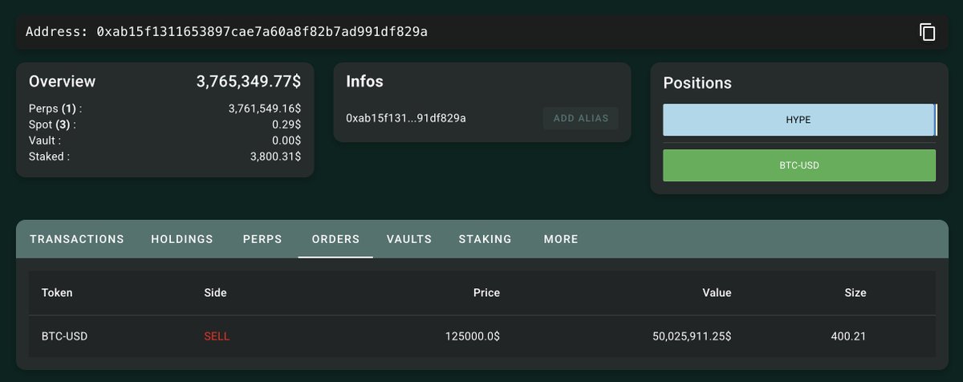Viewport: 963px width, 382px height.
Task: Click the red SELL label in order row
Action: point(217,336)
